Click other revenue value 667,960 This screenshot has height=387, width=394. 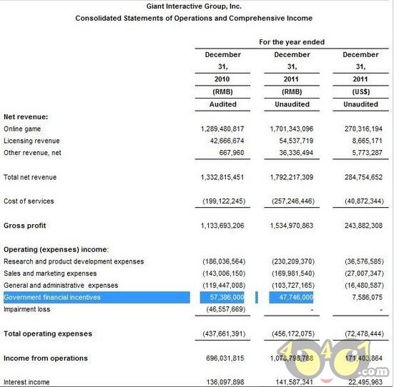coord(232,153)
